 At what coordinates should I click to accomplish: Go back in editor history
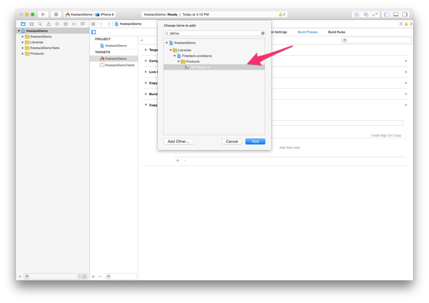[x=101, y=24]
